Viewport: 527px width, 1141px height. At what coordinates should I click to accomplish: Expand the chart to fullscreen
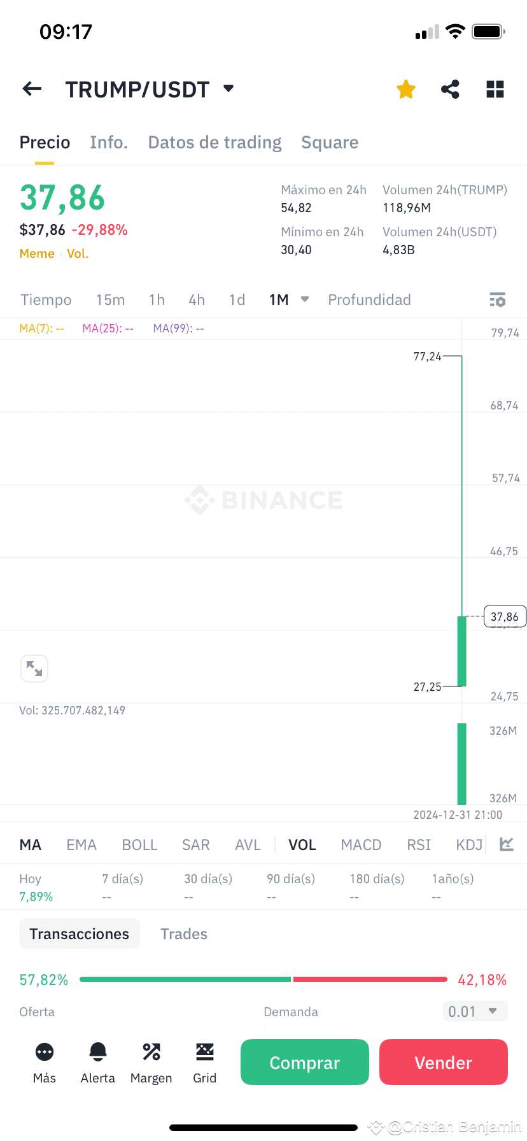[x=34, y=669]
